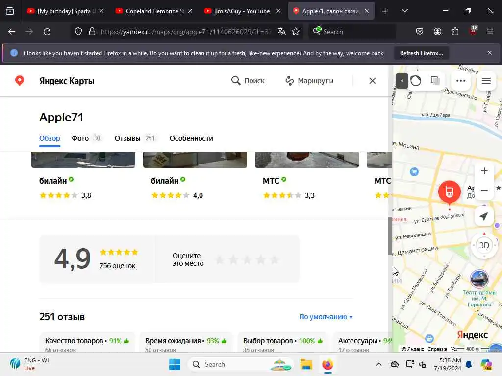
Task: Close the Apple71 organization panel
Action: (x=373, y=81)
